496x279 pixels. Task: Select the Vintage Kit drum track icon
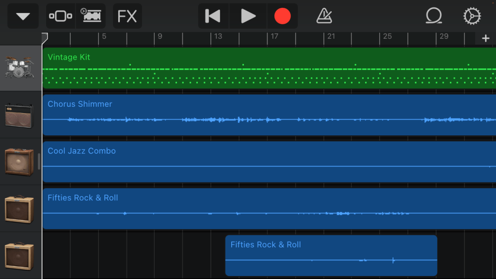[x=19, y=68]
